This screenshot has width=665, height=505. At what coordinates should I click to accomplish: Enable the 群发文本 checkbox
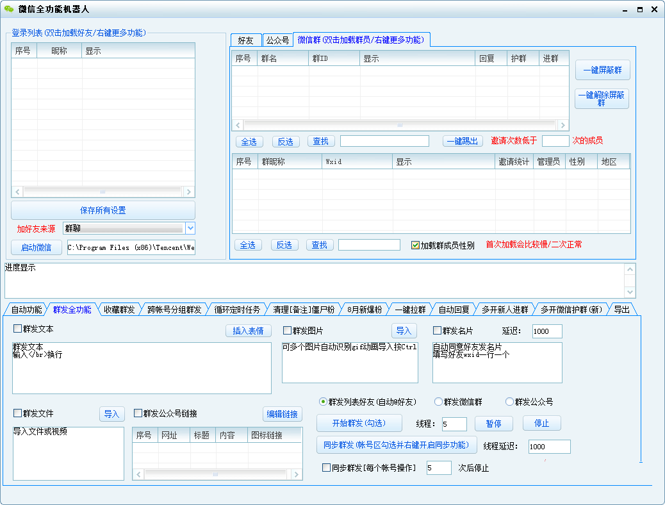coord(18,329)
